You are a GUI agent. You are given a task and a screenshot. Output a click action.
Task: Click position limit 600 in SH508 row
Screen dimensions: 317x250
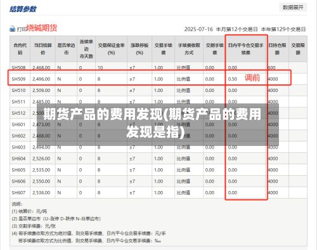271,68
